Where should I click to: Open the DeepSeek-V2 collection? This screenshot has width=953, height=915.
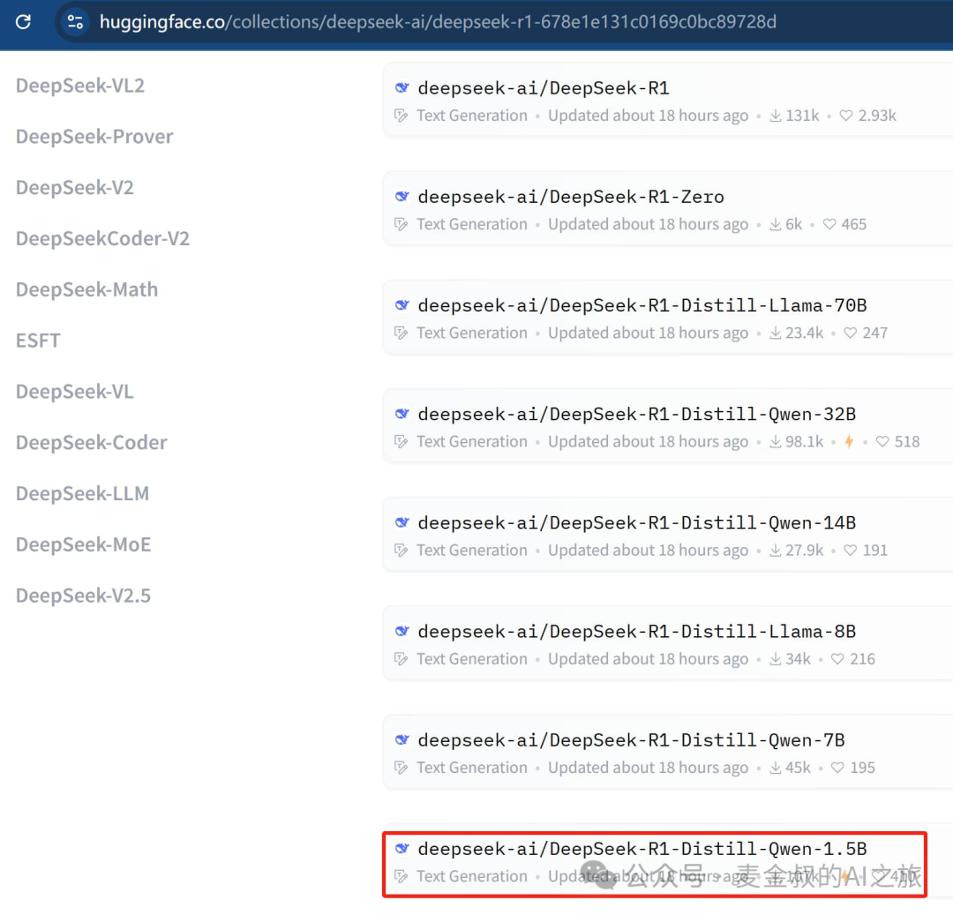click(x=75, y=188)
